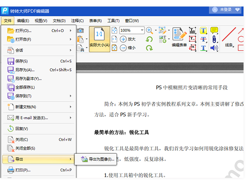Expand the 新建文档(N) submenu
This screenshot has height=195, width=246.
39,107
